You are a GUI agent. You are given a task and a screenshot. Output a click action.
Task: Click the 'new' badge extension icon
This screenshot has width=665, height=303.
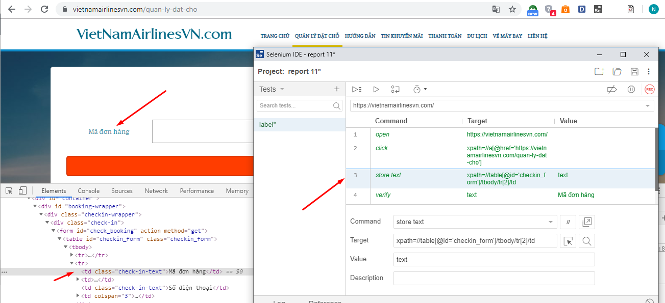coord(533,10)
